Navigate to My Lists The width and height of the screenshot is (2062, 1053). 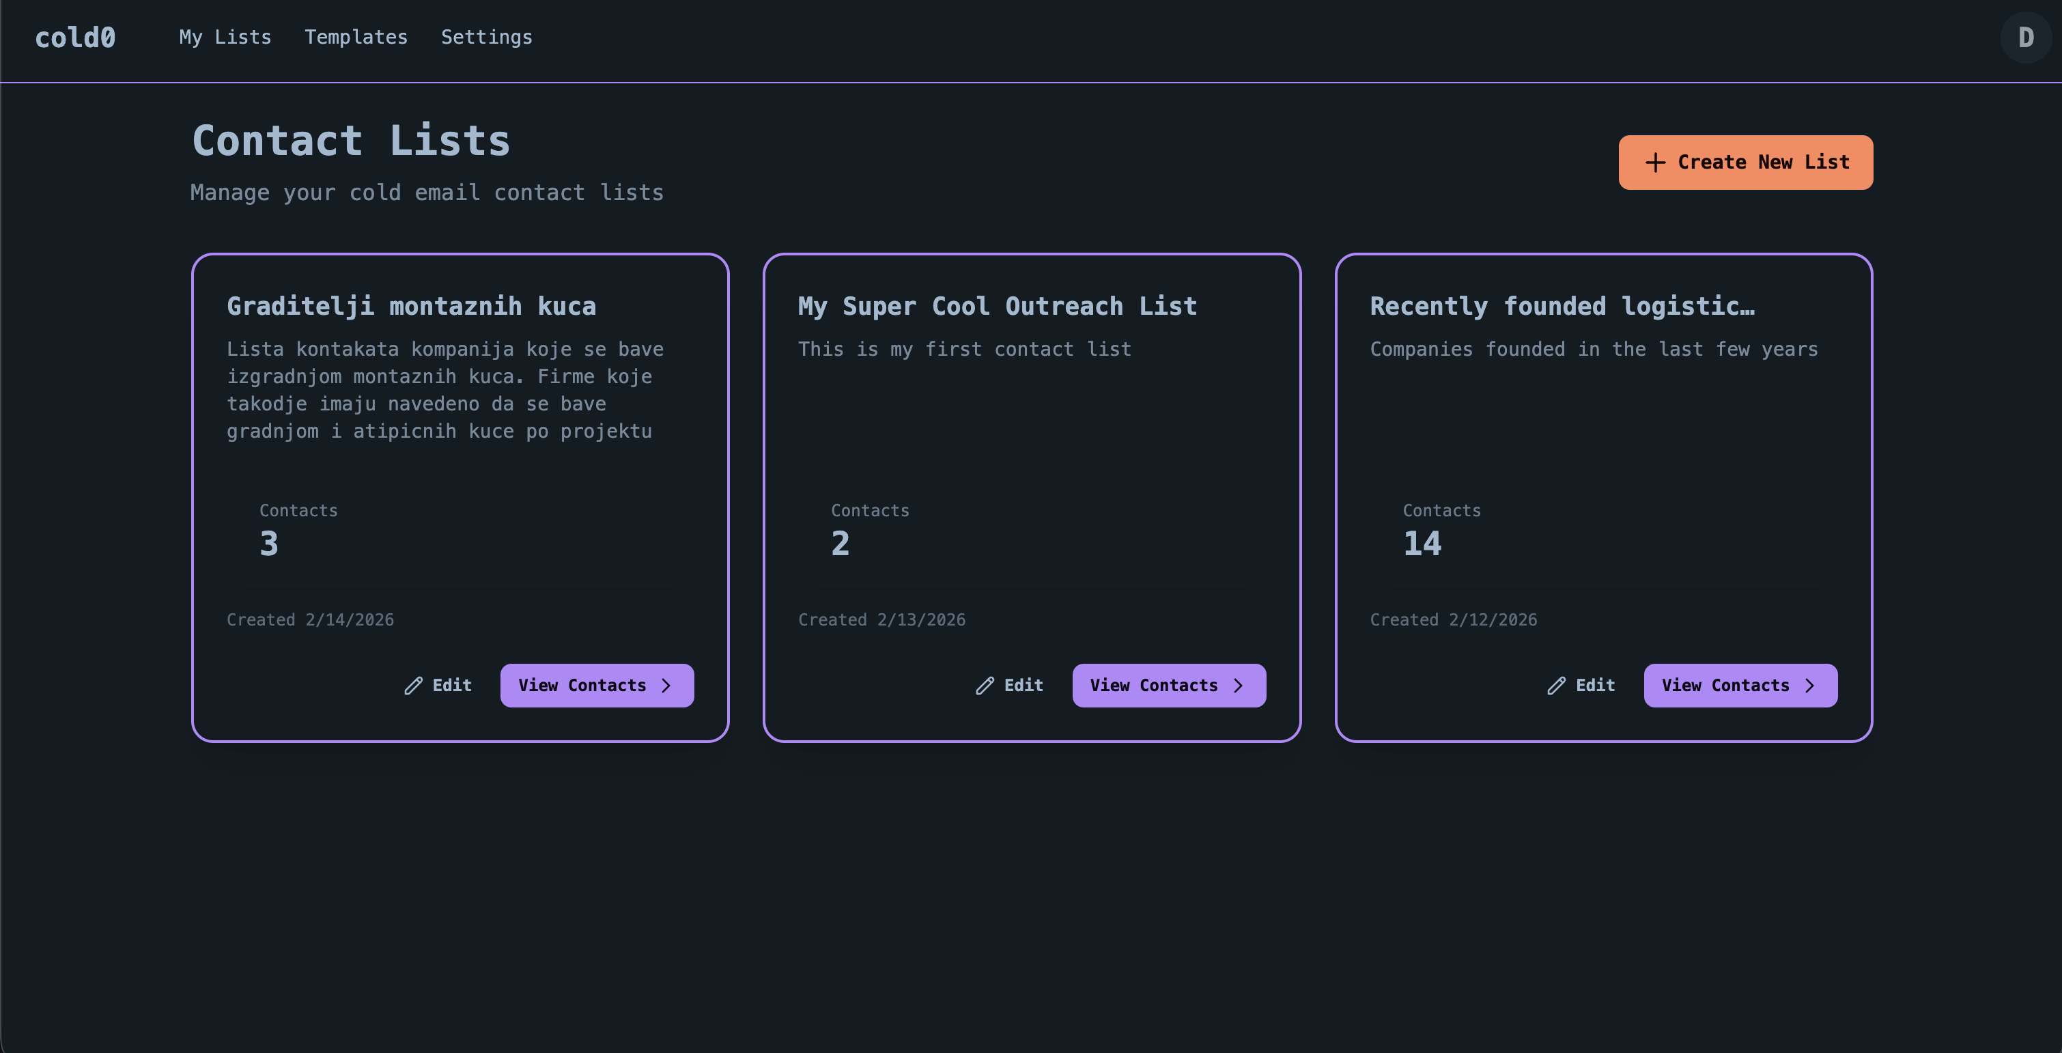[x=225, y=37]
